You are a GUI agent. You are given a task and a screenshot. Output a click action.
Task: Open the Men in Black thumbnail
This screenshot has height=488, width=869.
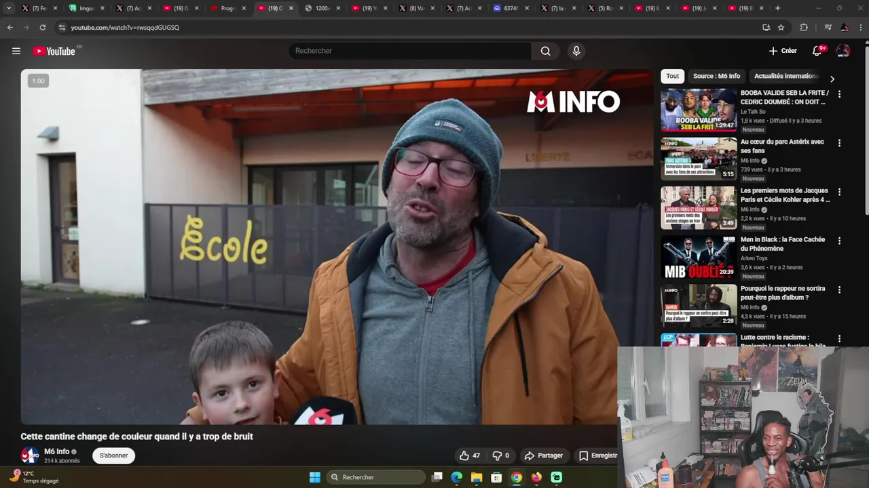[x=699, y=256]
